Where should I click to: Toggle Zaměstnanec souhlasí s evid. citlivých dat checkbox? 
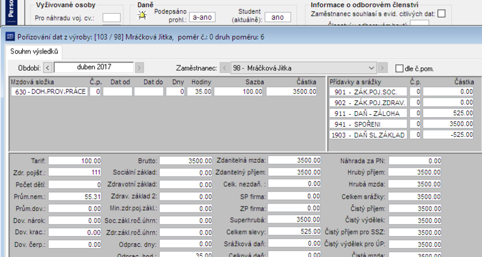[442, 14]
